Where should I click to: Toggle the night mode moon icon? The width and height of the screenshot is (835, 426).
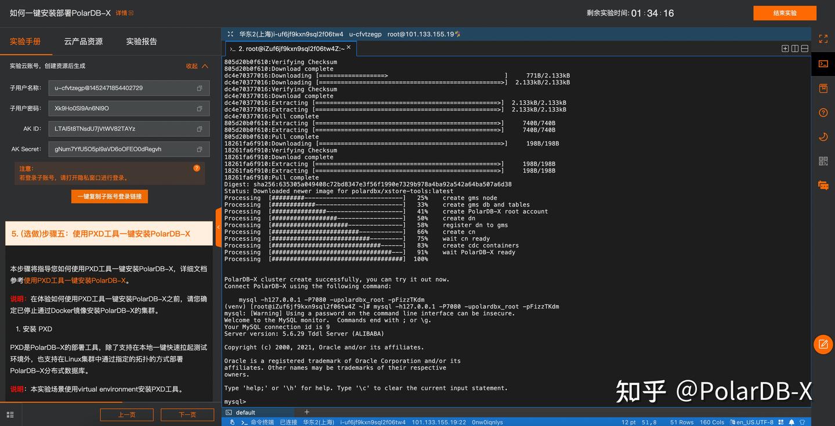pyautogui.click(x=823, y=137)
